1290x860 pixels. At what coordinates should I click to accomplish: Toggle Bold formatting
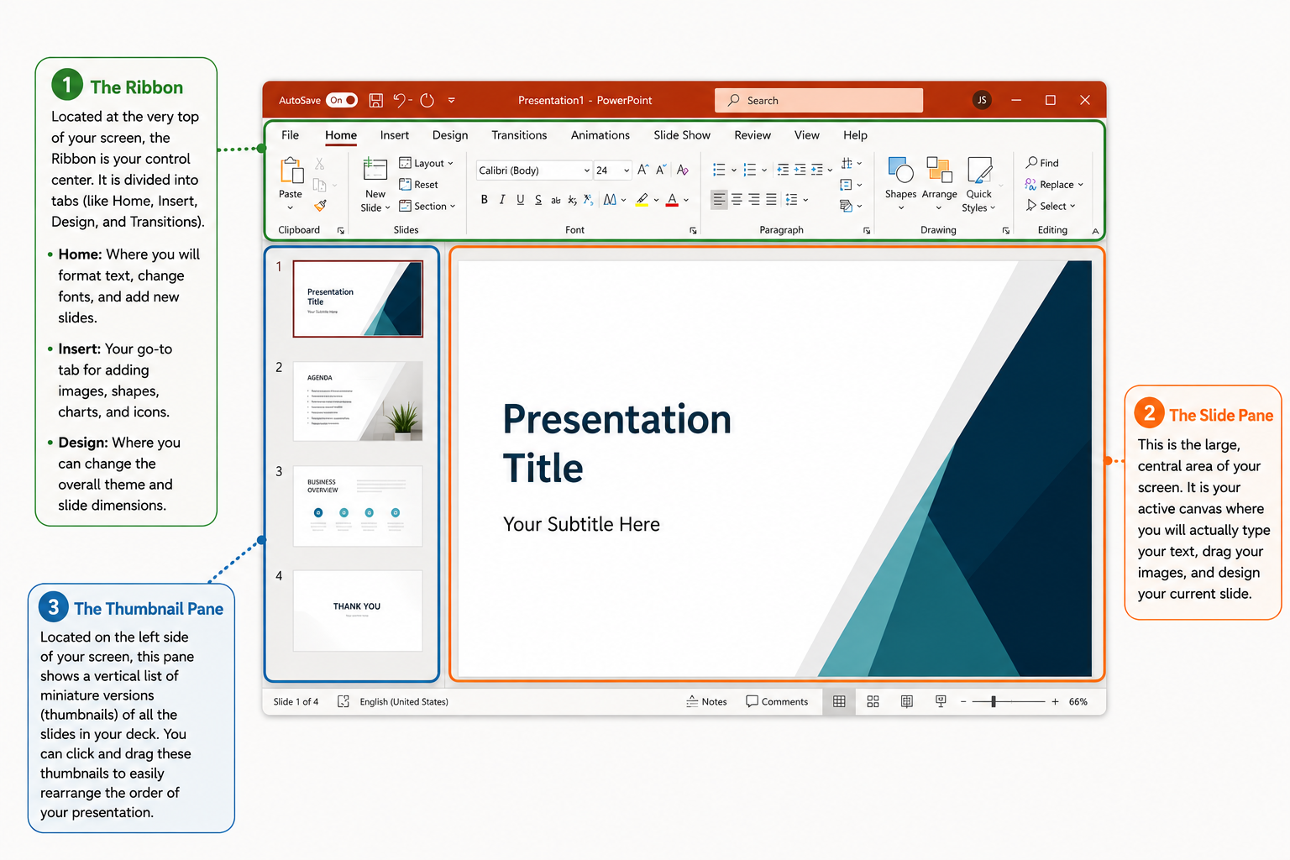[485, 200]
